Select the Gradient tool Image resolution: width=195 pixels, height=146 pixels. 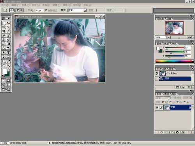8,44
